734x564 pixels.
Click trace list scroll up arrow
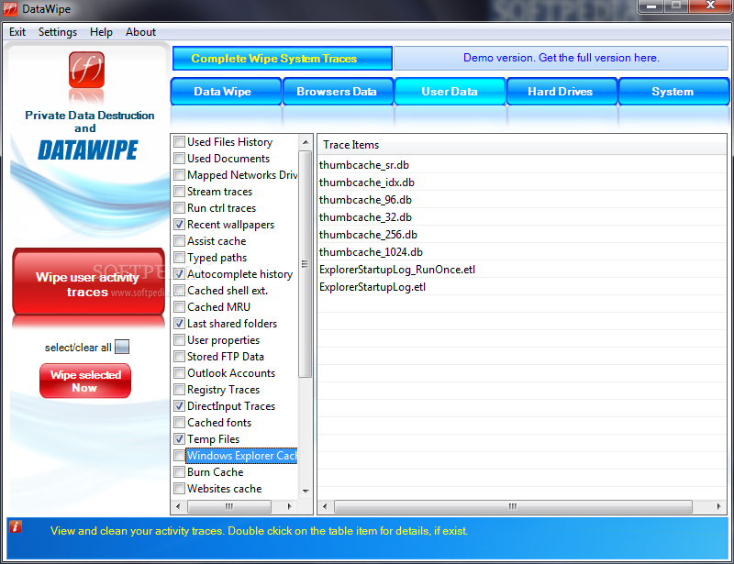pos(306,142)
